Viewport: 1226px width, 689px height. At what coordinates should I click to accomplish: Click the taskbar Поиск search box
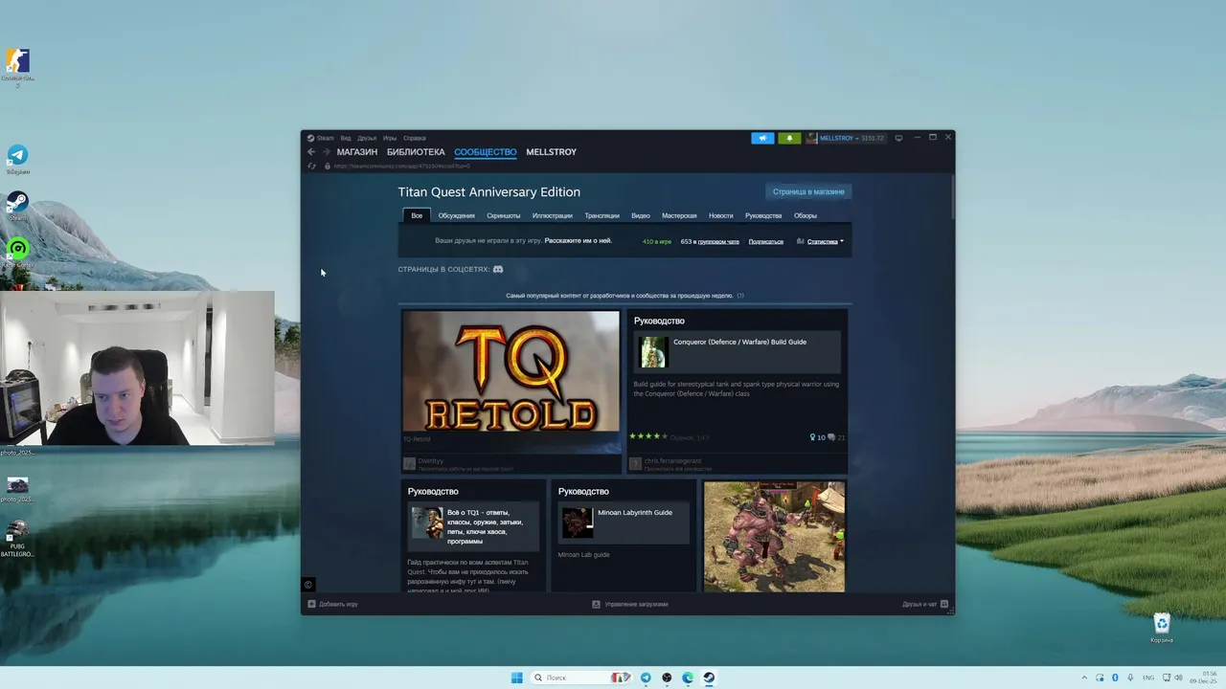click(x=580, y=678)
